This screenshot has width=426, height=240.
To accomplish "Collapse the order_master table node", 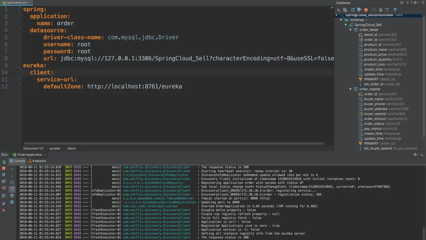I will (351, 89).
